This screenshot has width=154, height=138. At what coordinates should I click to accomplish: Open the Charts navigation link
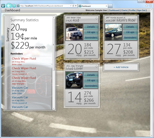124,10
